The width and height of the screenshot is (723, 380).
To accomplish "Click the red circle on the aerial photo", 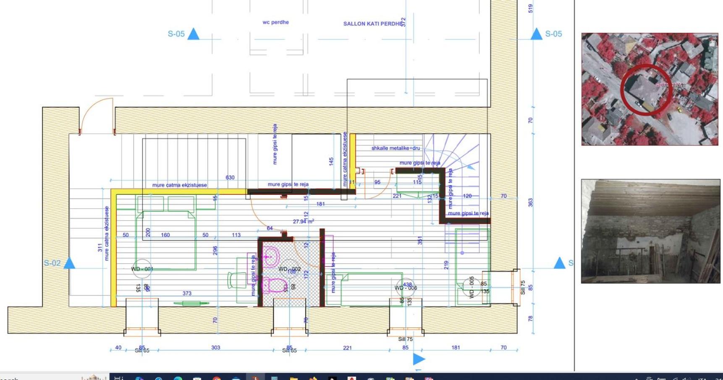I will coord(646,89).
